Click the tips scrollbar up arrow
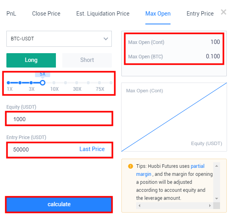The image size is (232, 219). coord(216,166)
